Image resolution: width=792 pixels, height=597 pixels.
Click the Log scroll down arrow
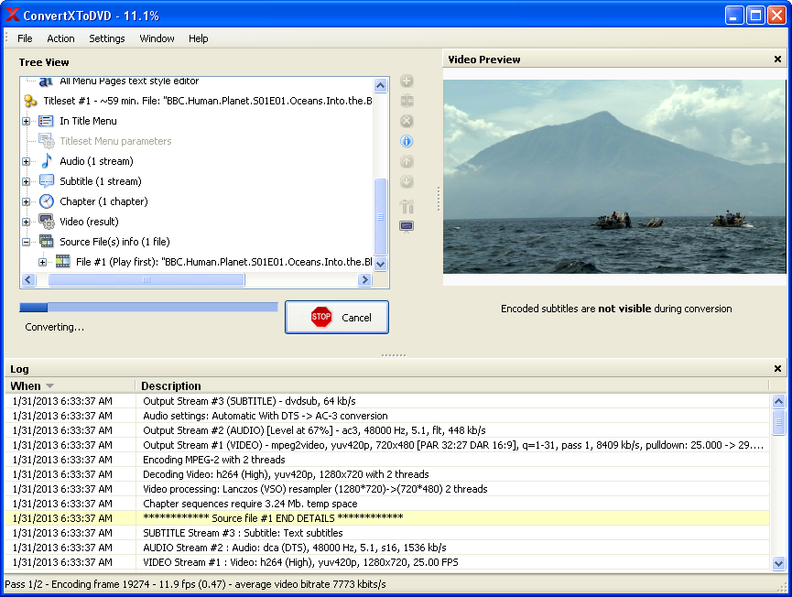pos(778,563)
